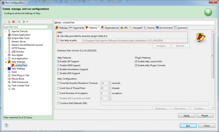Viewport: 219px width, 132px height.
Task: Open the filter configurations dropdown arrow
Action: (27, 22)
